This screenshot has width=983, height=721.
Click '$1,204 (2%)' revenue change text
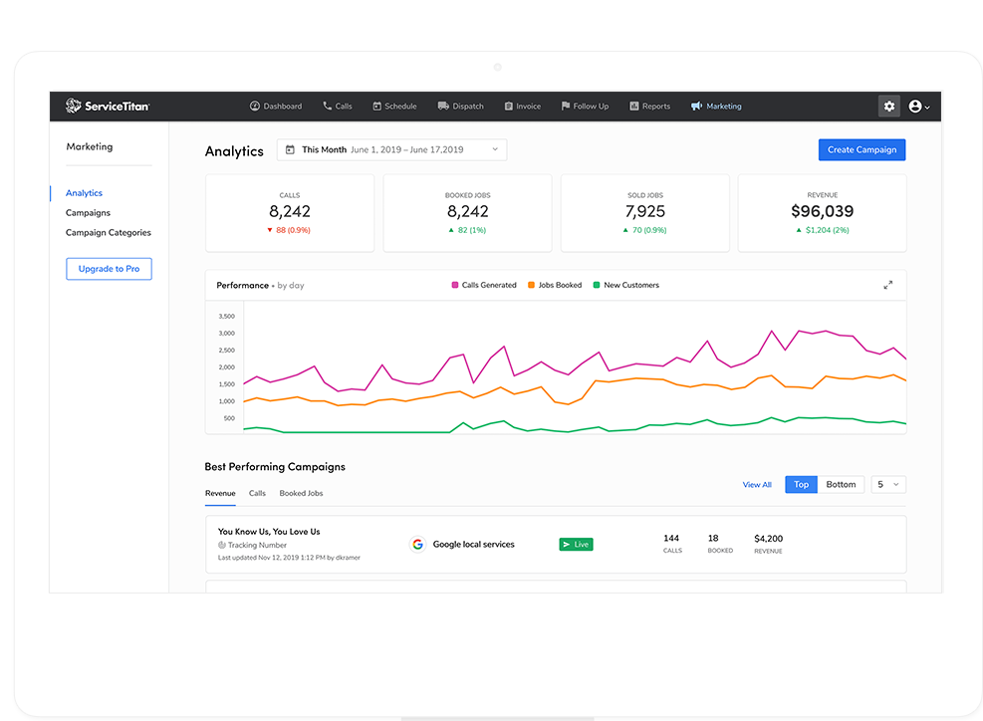click(x=828, y=230)
